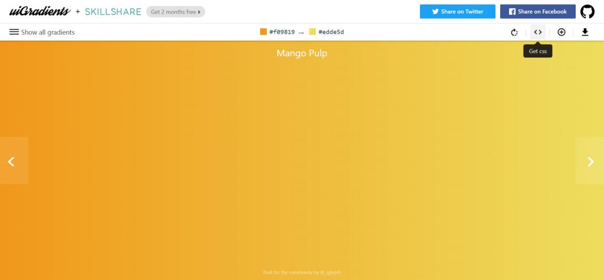Add a new gradient with plus icon
This screenshot has height=280, width=604.
[x=562, y=32]
